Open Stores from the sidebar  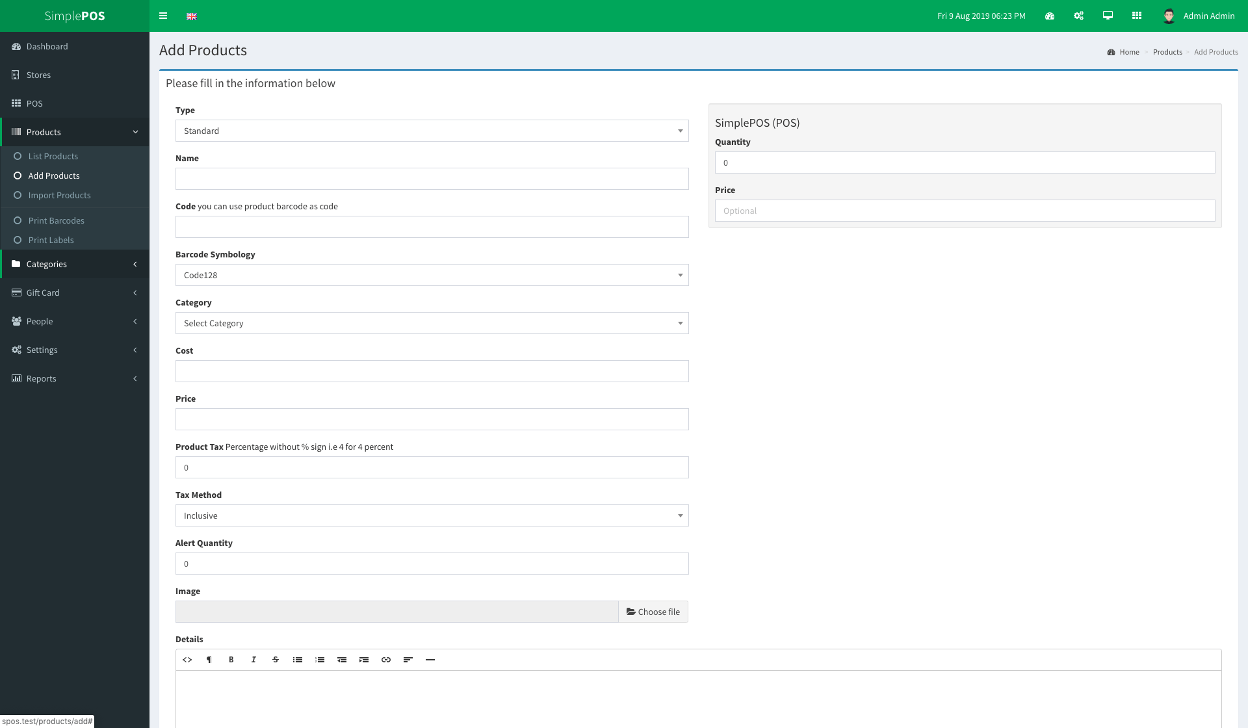pyautogui.click(x=75, y=75)
